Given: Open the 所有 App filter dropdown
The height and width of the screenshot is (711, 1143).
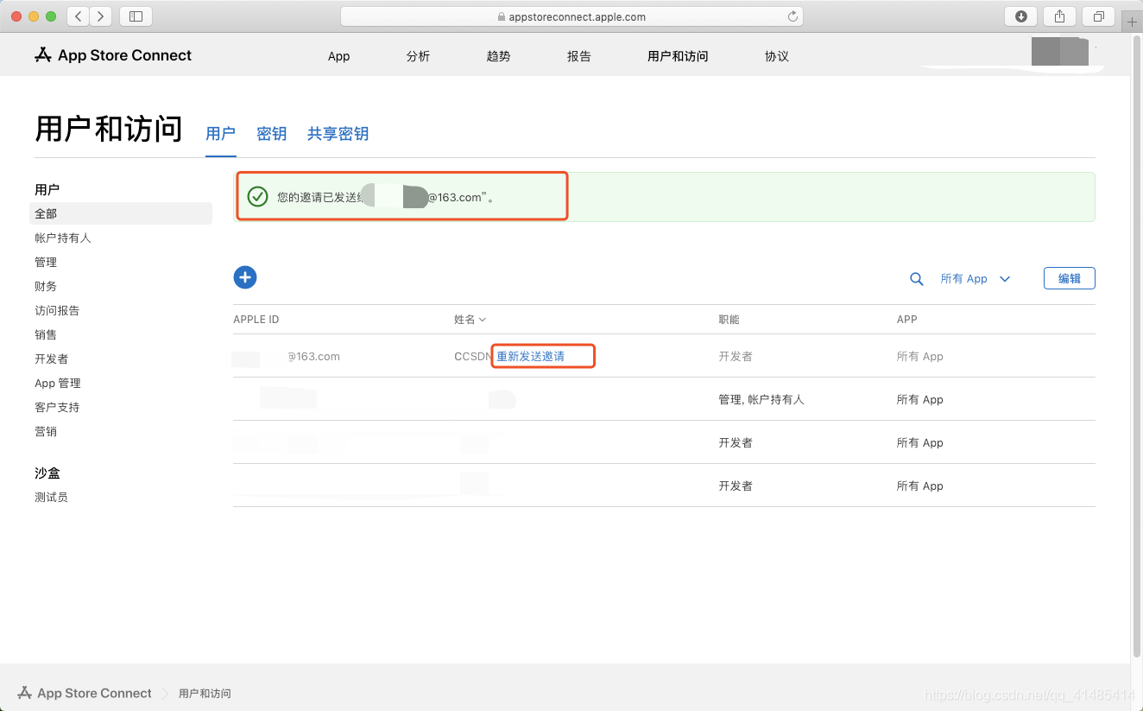Looking at the screenshot, I should [x=975, y=279].
